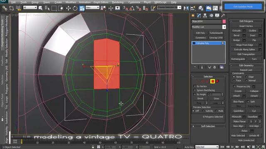Click Pin Stack icon below modifier stack
The width and height of the screenshot is (266, 149).
tap(195, 67)
